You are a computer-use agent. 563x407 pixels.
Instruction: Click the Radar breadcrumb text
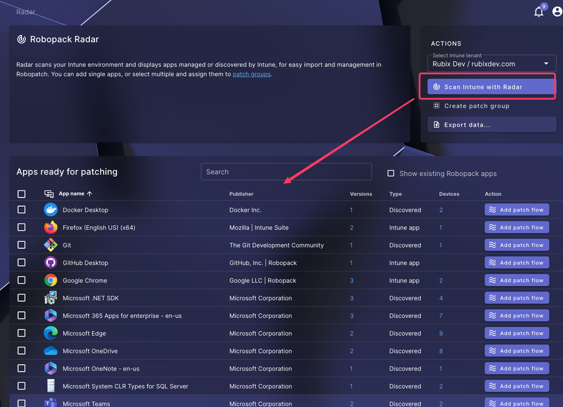point(25,12)
